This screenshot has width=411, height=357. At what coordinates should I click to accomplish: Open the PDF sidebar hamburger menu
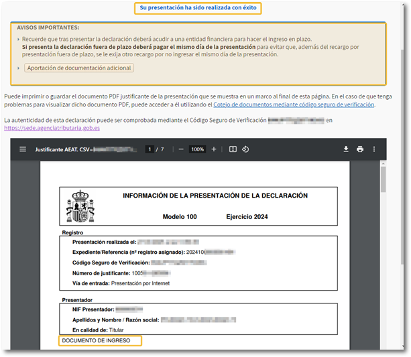click(23, 149)
